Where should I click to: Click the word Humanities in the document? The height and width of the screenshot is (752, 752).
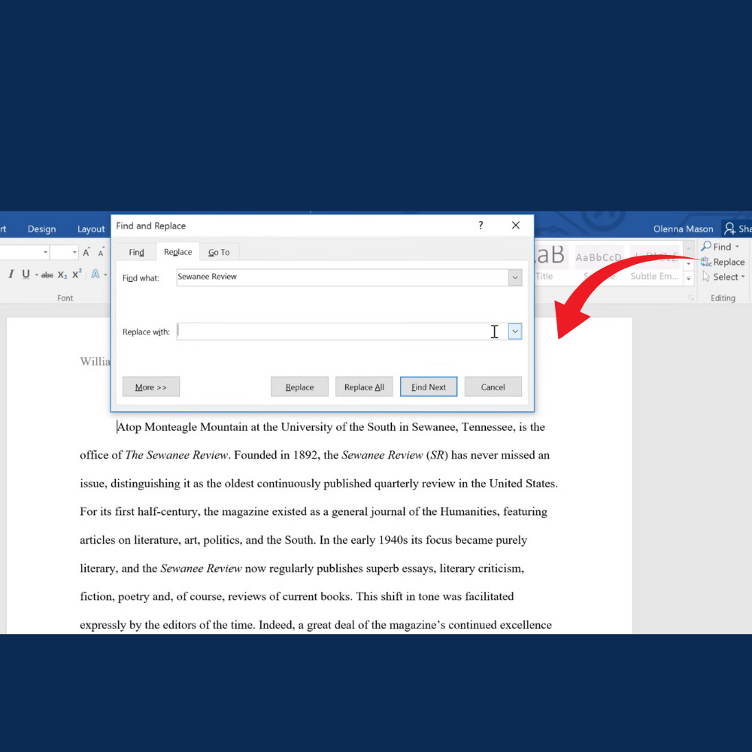[x=469, y=511]
